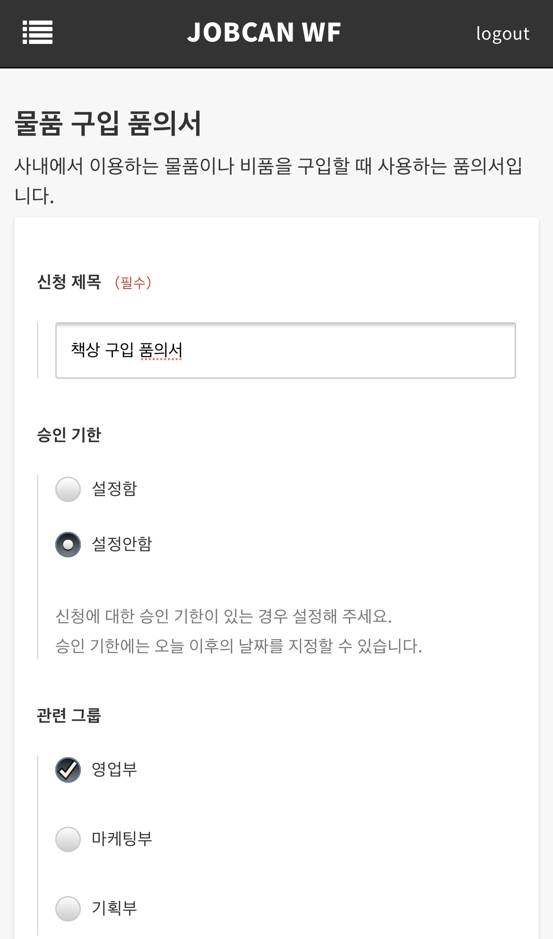The height and width of the screenshot is (939, 553).
Task: Click the 신청 제목 field label
Action: tap(69, 282)
